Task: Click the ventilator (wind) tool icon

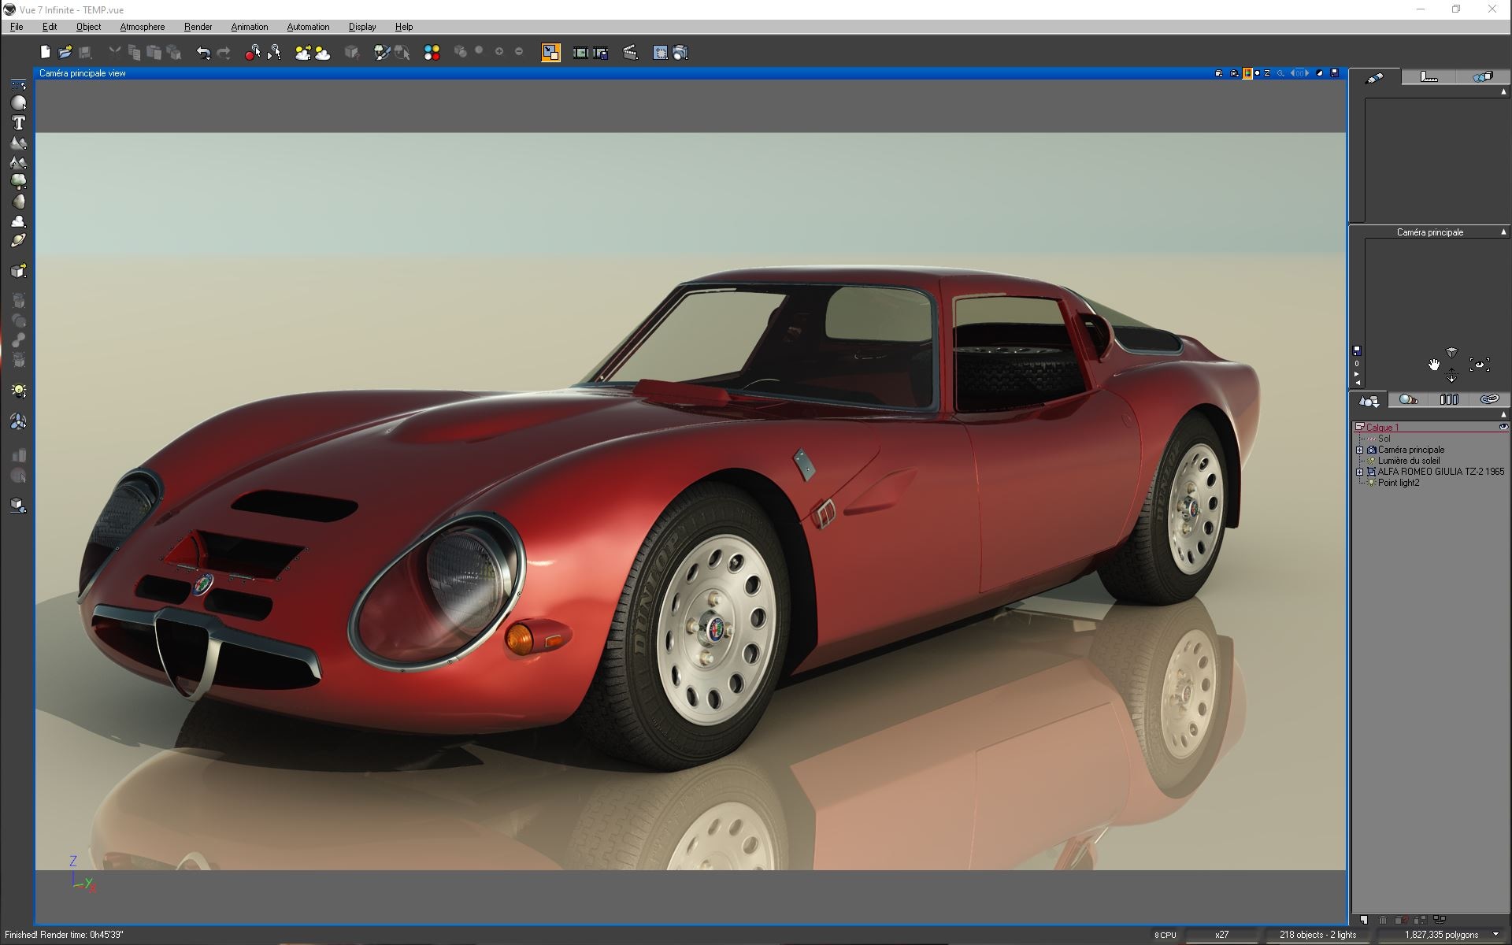Action: [x=18, y=422]
